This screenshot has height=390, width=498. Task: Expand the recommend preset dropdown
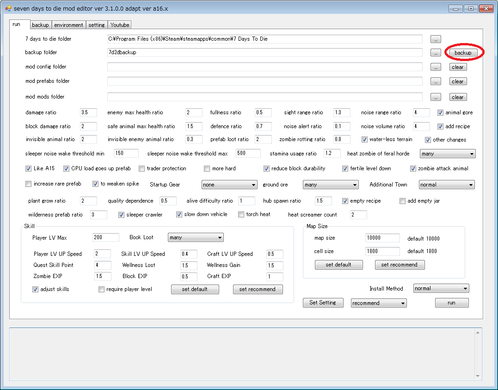click(x=379, y=303)
